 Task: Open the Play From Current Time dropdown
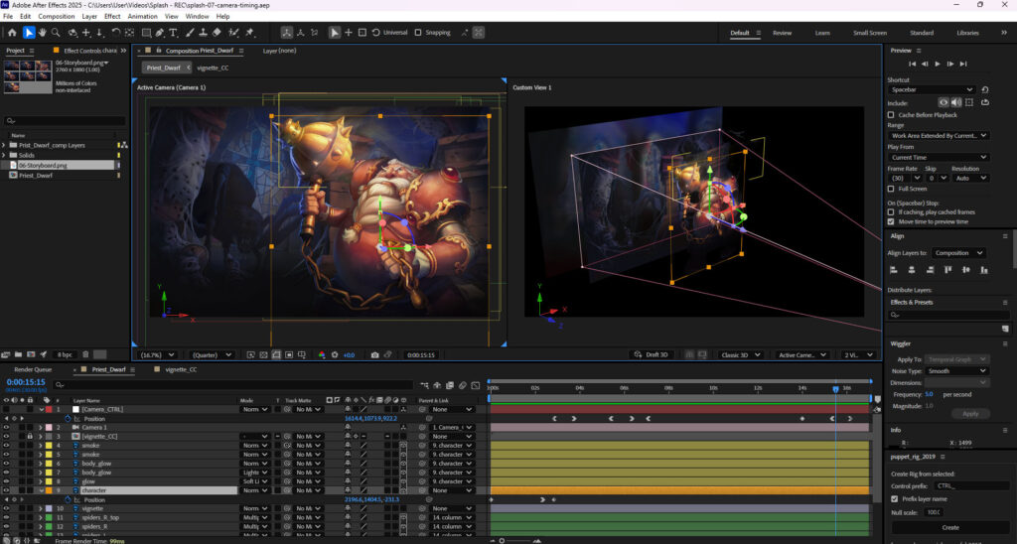938,157
